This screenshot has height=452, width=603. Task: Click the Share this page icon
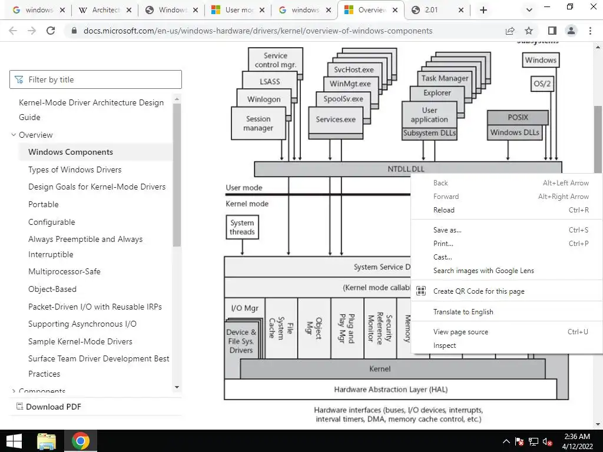tap(510, 31)
